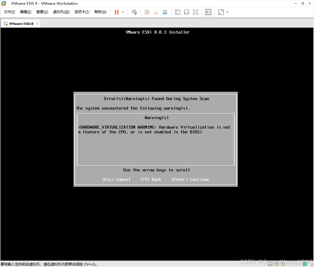Click the 'Use the arrow keys to scroll' text
314x267 pixels.
[156, 170]
